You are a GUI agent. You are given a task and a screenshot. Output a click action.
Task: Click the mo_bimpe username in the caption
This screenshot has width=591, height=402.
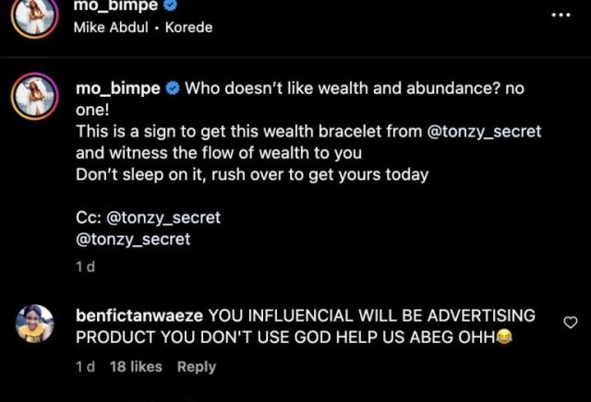click(116, 89)
